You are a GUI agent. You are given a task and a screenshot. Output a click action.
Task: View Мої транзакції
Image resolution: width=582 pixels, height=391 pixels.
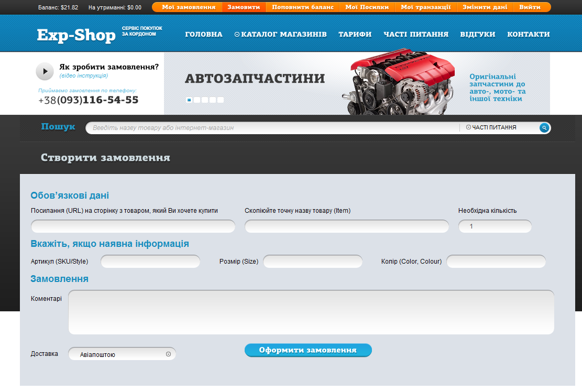(x=426, y=7)
